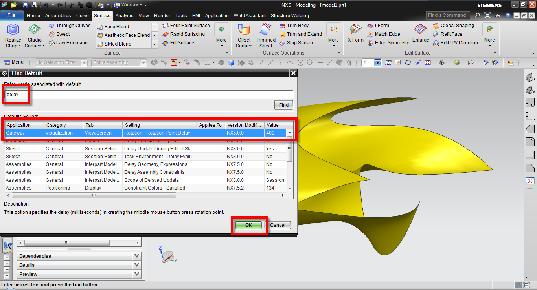Choose the Trim Body command
Image resolution: width=537 pixels, height=290 pixels.
coord(294,26)
